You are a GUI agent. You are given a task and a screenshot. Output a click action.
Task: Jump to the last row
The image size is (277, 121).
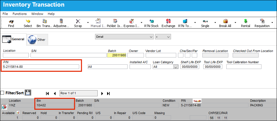coord(109,93)
